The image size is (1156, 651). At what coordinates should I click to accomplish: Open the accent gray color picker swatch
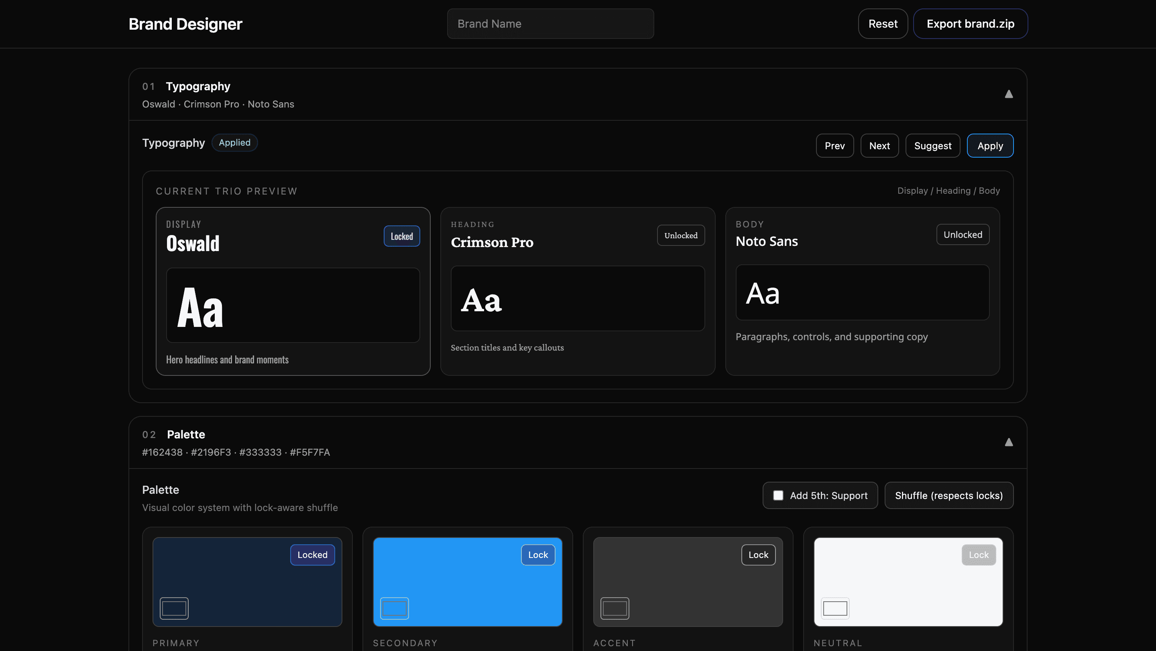[615, 608]
